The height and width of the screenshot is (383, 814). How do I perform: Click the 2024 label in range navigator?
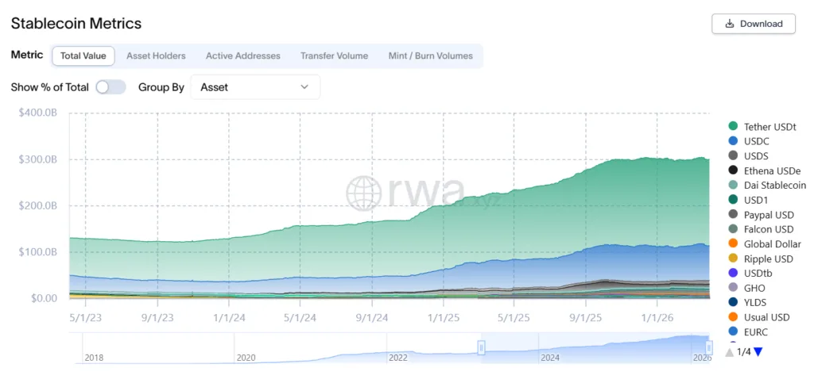pyautogui.click(x=550, y=358)
